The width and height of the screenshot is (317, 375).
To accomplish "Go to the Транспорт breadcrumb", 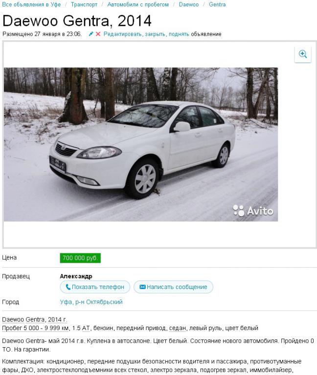I will pyautogui.click(x=84, y=4).
